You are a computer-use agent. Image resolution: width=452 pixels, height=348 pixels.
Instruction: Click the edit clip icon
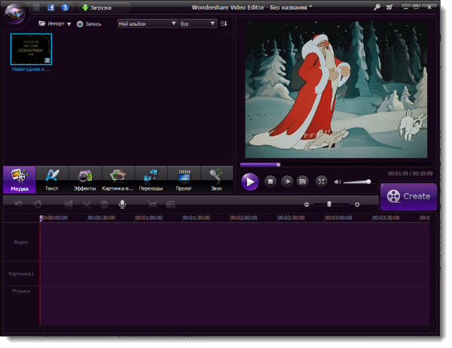[x=69, y=204]
